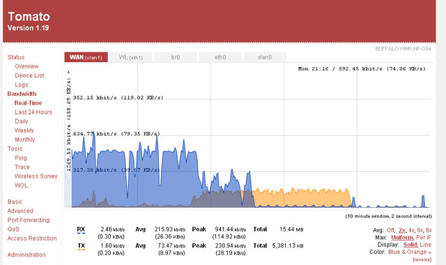
Task: Click the TX Avg 73.47 kbit/s value
Action: [171, 245]
